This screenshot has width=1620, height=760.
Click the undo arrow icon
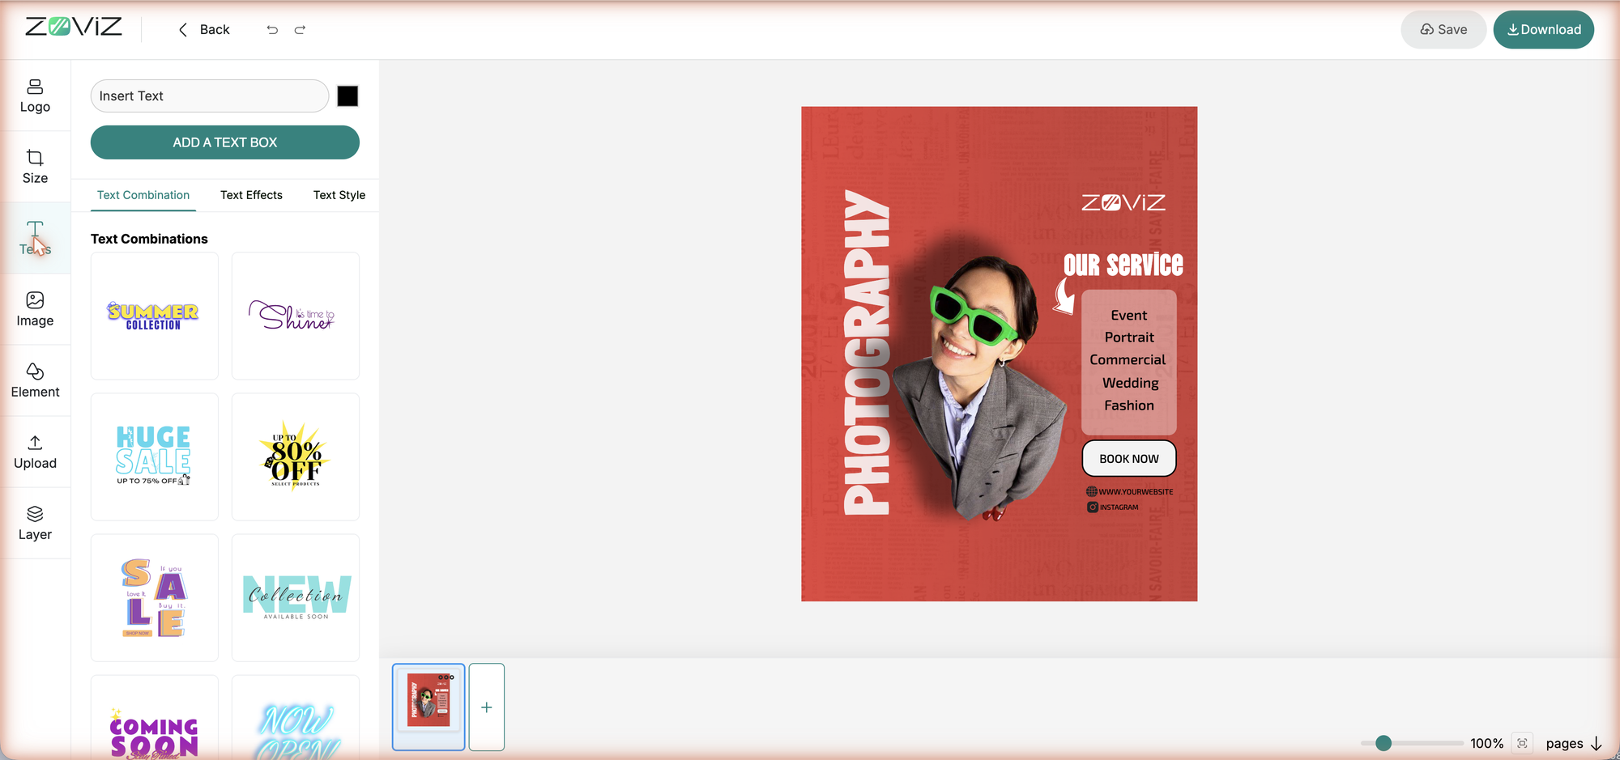point(272,30)
